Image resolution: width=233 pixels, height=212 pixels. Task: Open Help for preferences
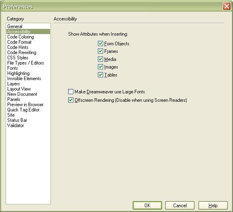[x=213, y=205]
